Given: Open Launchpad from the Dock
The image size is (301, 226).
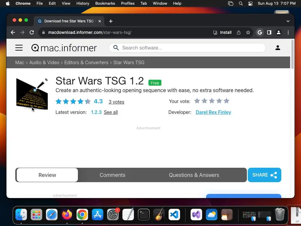Looking at the screenshot, I should pyautogui.click(x=36, y=215).
